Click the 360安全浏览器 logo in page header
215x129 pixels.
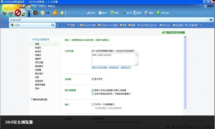pyautogui.click(x=173, y=33)
